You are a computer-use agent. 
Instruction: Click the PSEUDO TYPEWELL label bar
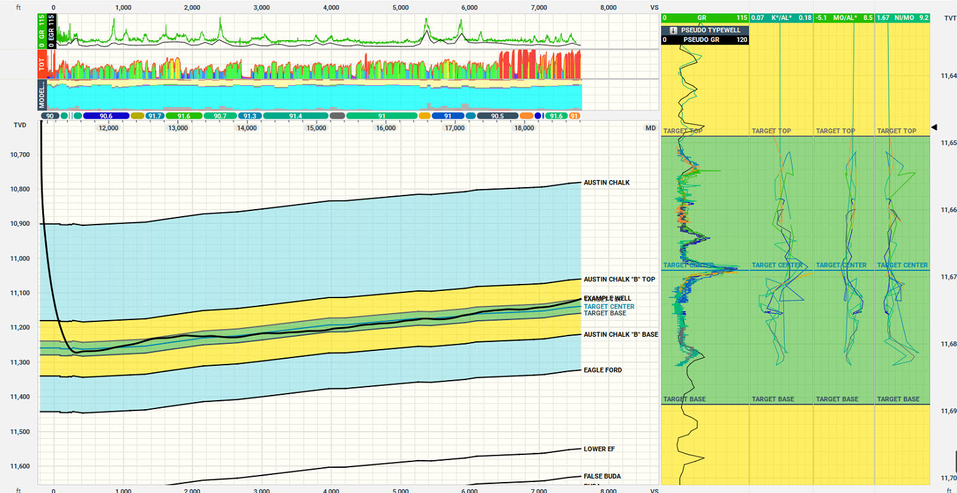709,30
